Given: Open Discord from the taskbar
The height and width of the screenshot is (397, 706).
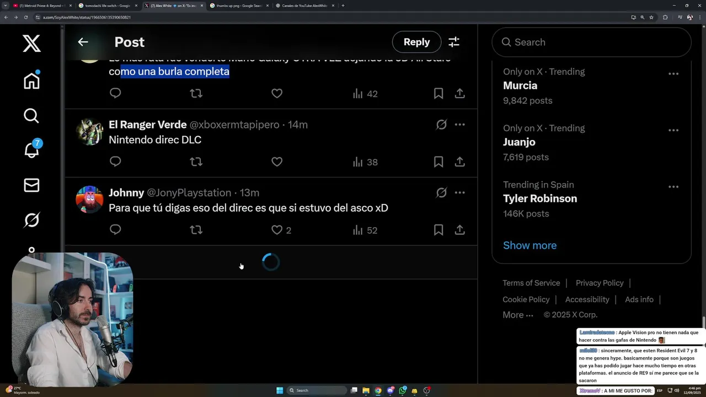Looking at the screenshot, I should (391, 390).
